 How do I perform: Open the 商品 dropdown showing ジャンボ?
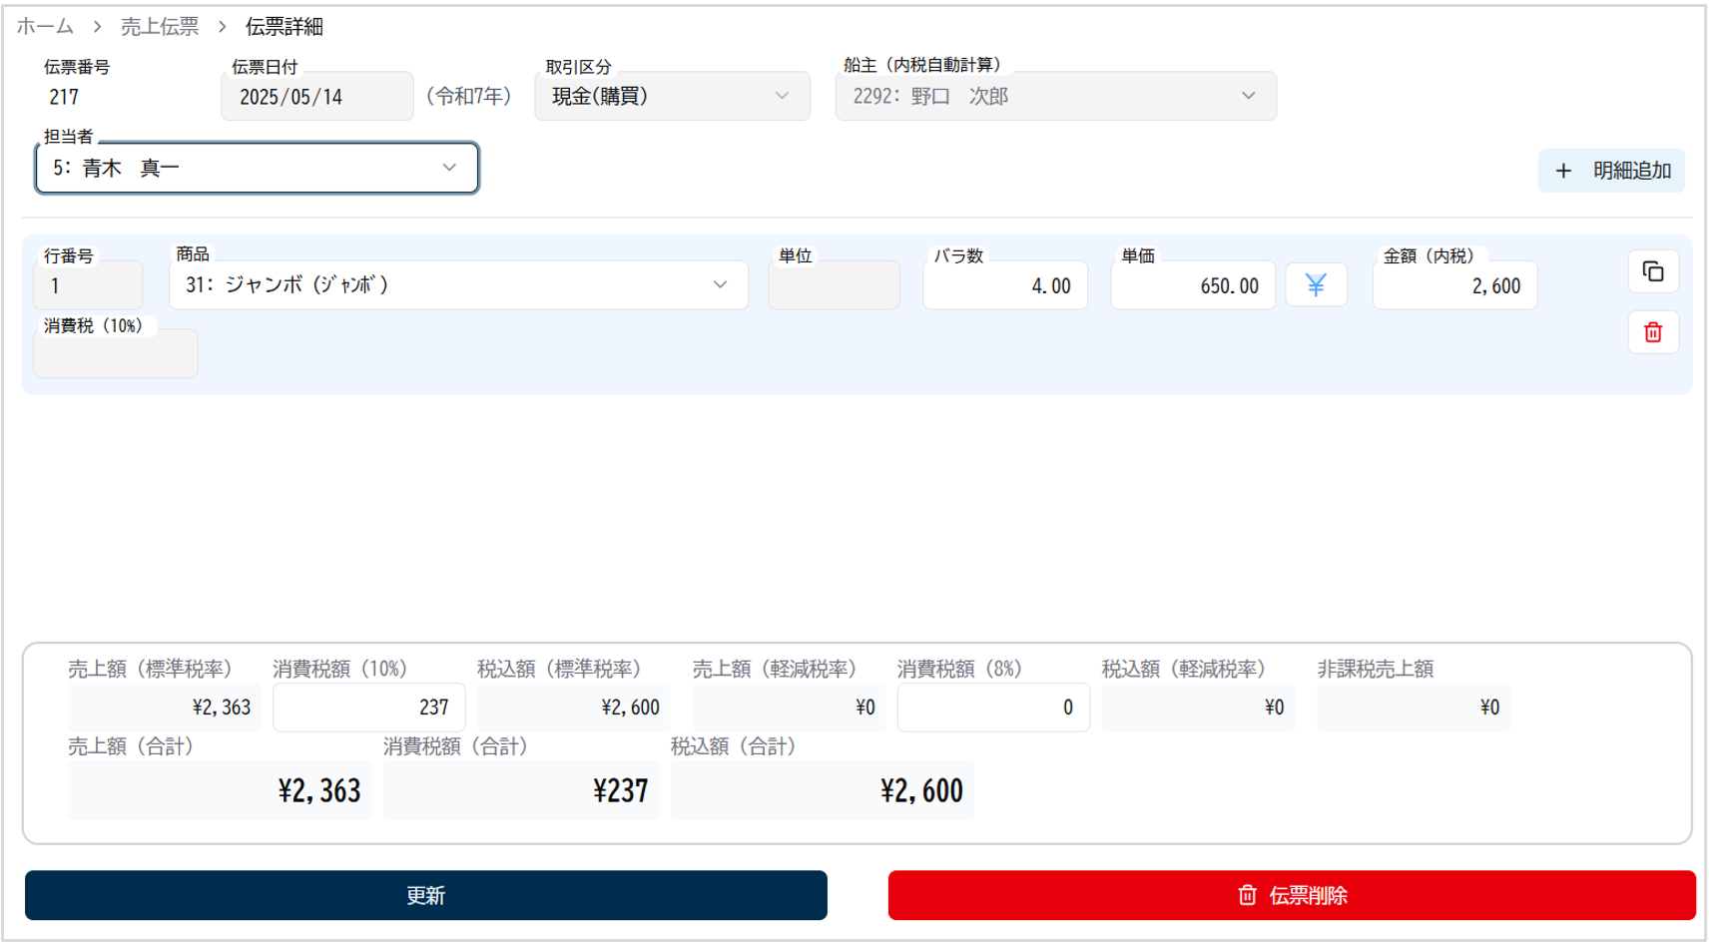pyautogui.click(x=457, y=285)
